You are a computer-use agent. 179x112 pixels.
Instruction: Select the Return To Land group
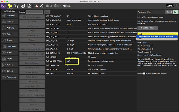32,77
